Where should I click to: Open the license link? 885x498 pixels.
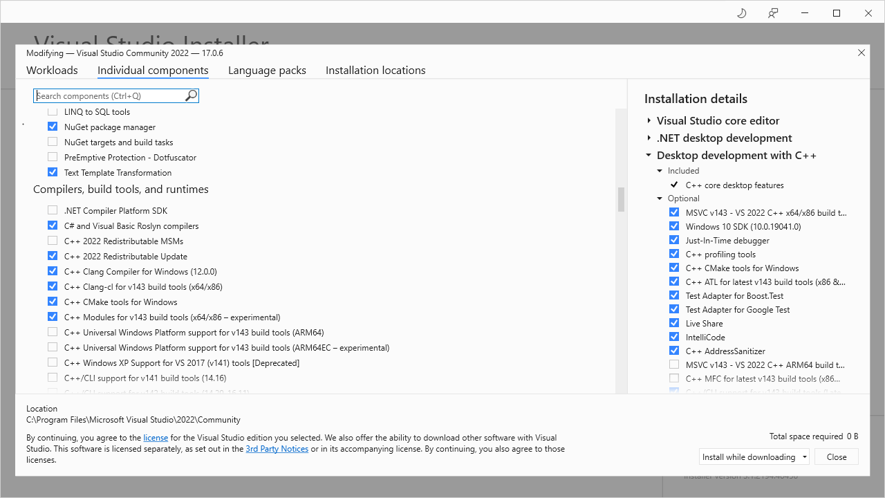(x=156, y=438)
